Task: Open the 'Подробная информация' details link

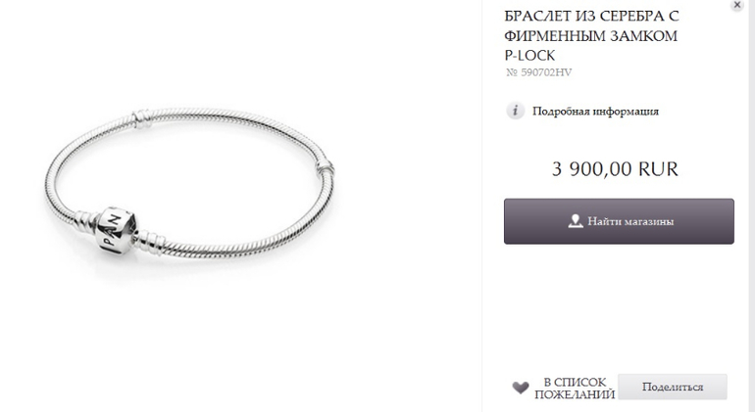Action: click(x=595, y=112)
